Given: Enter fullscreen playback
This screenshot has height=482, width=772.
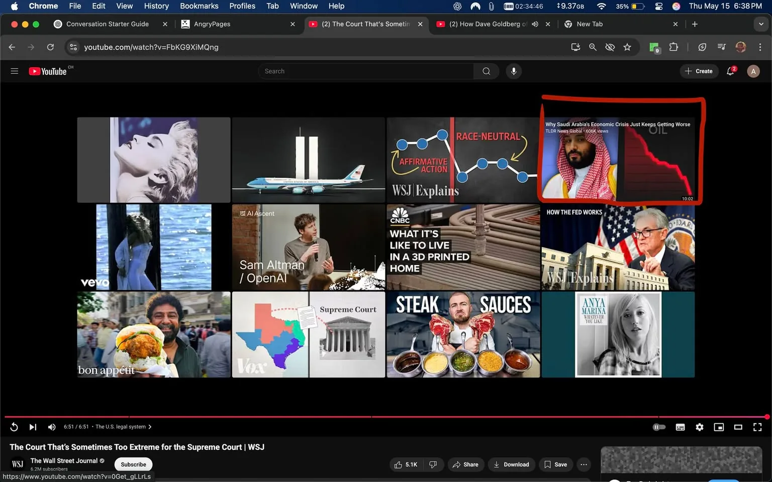Looking at the screenshot, I should point(757,427).
